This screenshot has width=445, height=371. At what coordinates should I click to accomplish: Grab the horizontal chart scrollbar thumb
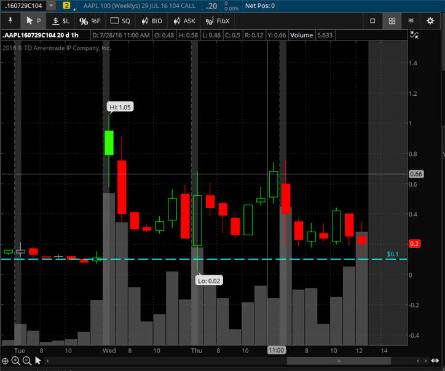point(339,361)
